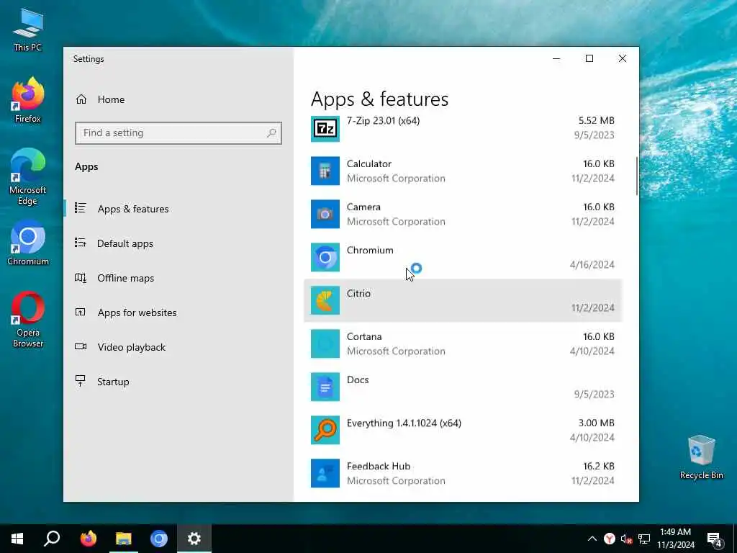
Task: Select Microsoft Edge desktop shortcut
Action: coord(28,177)
